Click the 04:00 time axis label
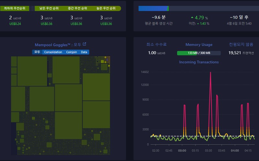The width and height of the screenshot is (259, 161). [x=235, y=151]
